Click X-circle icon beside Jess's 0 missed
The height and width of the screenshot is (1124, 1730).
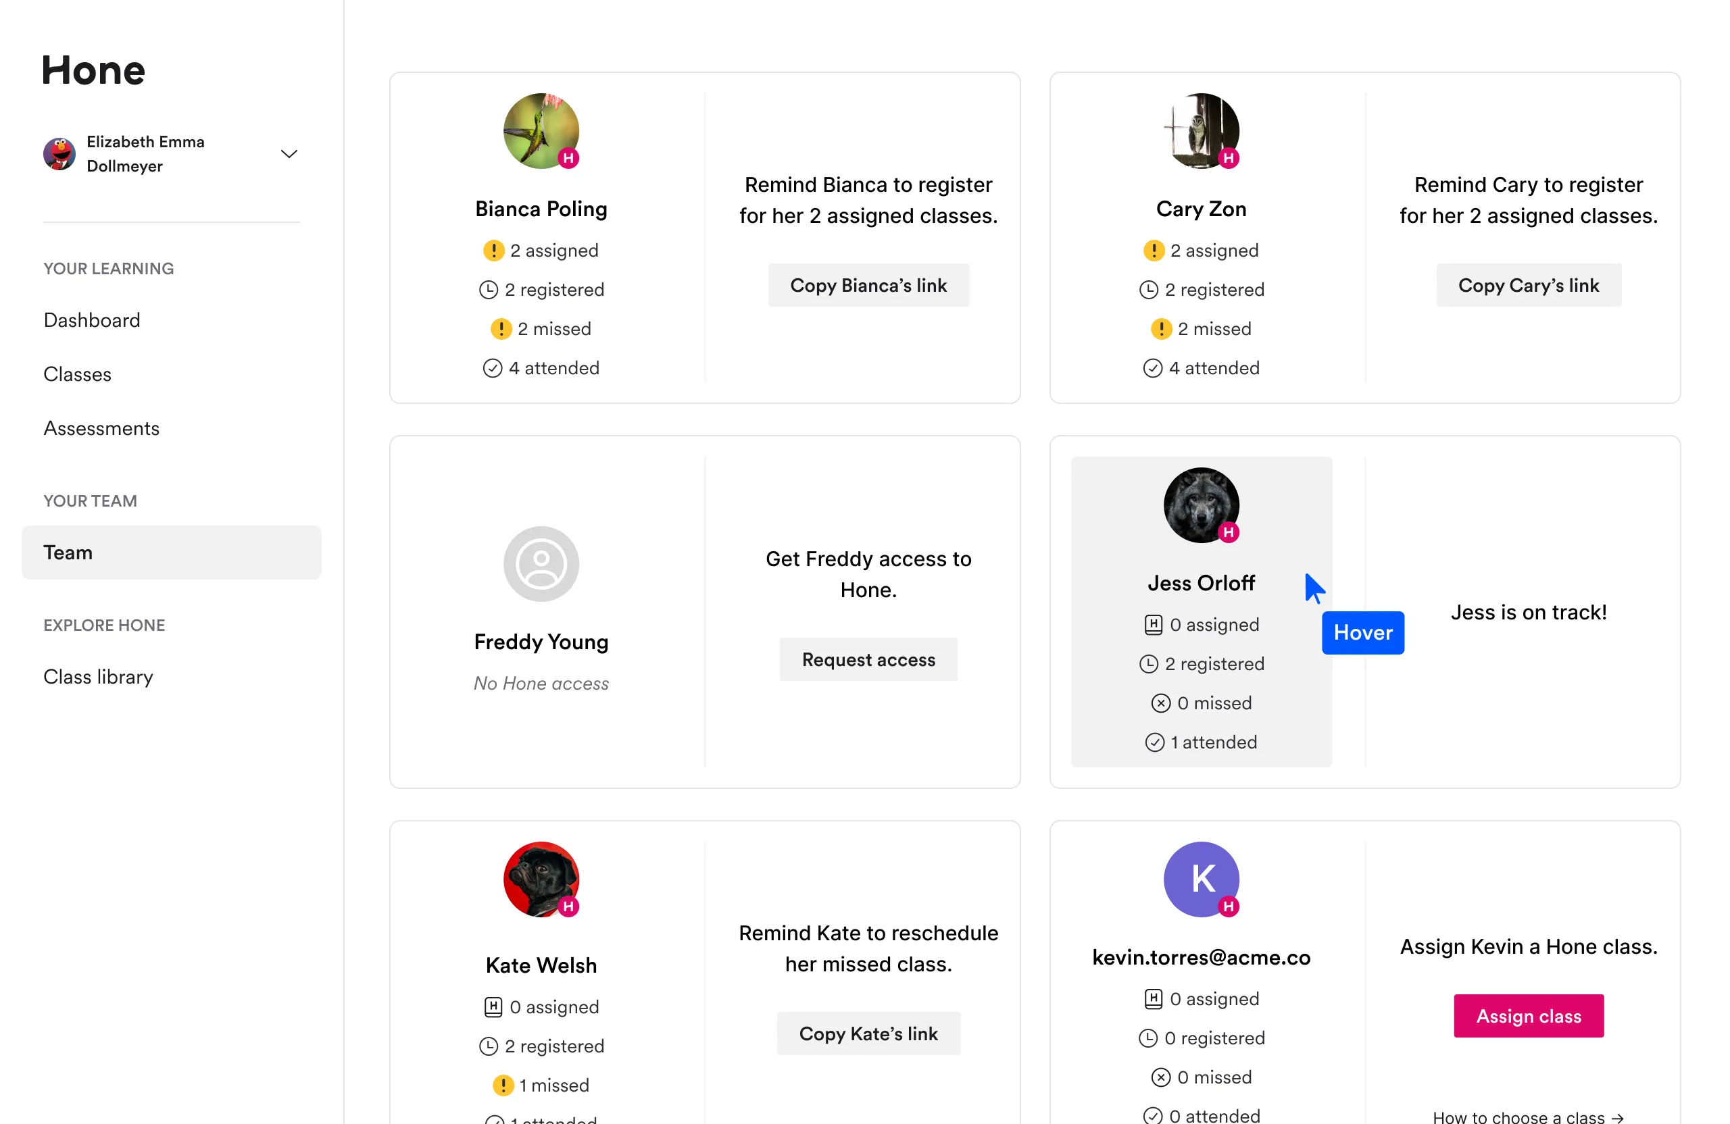point(1161,703)
